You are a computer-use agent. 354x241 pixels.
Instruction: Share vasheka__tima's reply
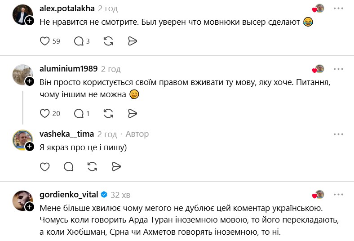click(x=116, y=167)
